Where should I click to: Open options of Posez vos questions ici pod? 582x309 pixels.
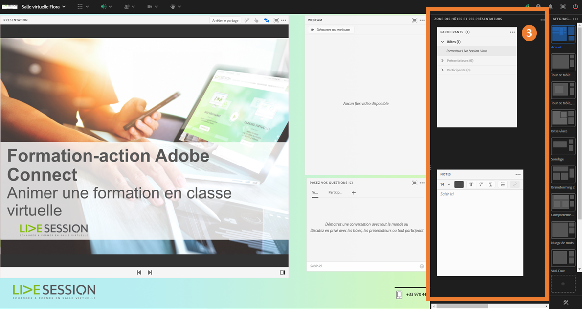pyautogui.click(x=422, y=183)
